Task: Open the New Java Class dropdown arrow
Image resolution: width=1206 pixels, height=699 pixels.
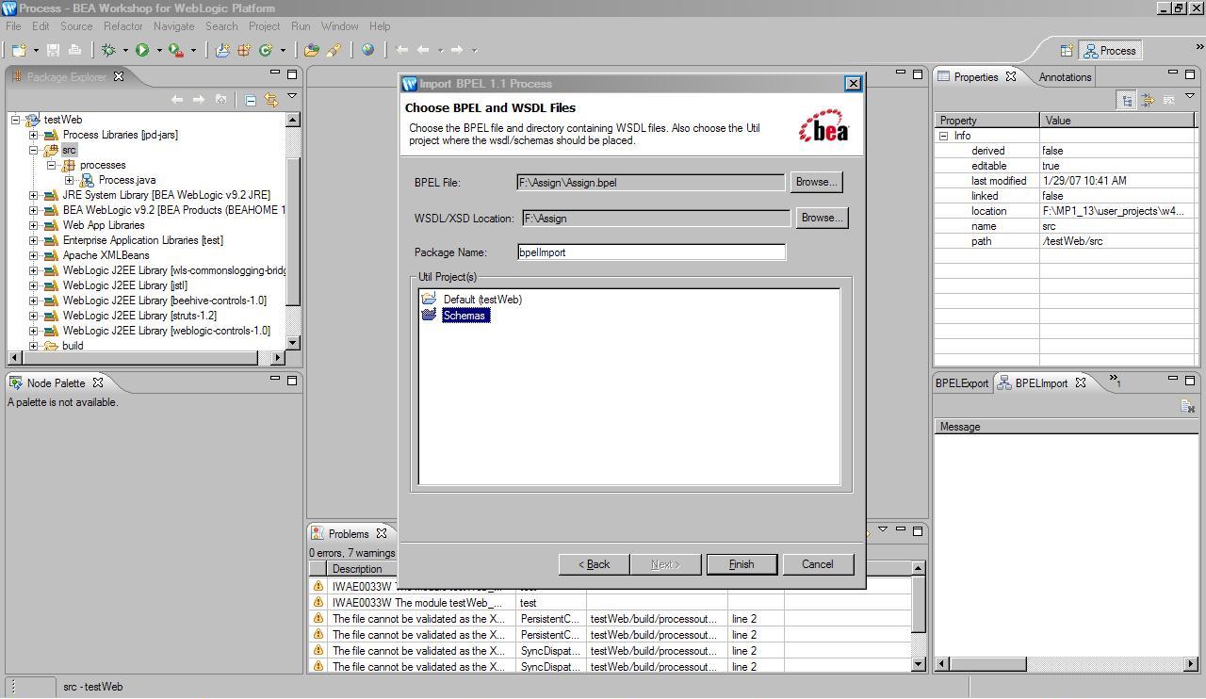Action: click(x=283, y=50)
